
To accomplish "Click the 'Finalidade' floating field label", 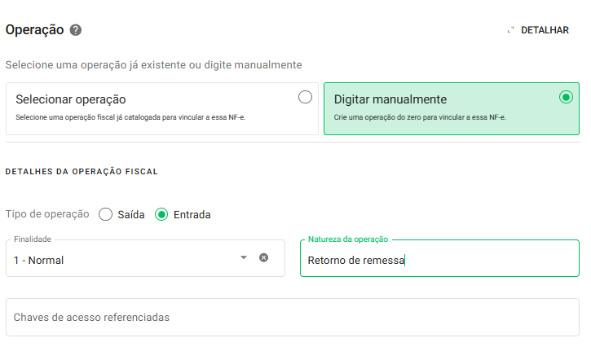I will coord(33,239).
